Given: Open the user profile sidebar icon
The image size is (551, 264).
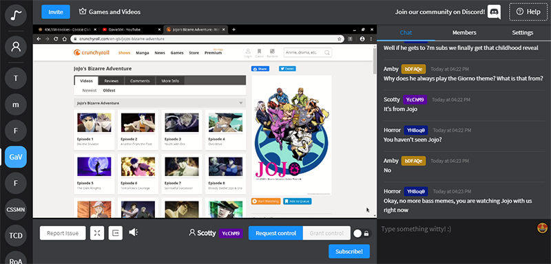Looking at the screenshot, I should (x=16, y=47).
